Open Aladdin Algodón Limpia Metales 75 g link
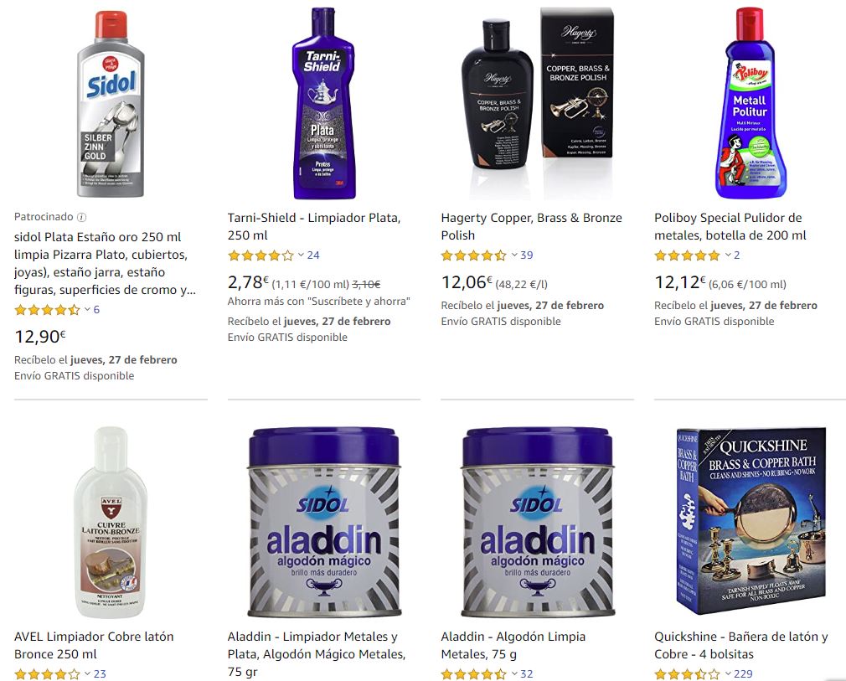The image size is (846, 681). pos(513,645)
